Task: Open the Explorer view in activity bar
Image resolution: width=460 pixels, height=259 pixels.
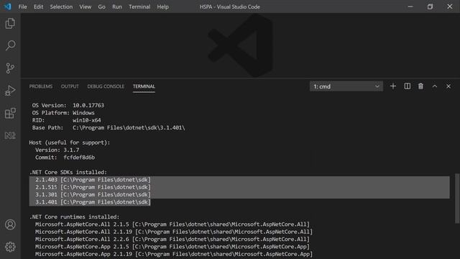Action: (10, 24)
